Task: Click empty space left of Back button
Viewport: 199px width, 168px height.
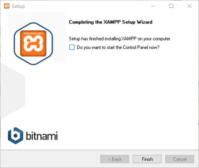Action: coord(50,159)
